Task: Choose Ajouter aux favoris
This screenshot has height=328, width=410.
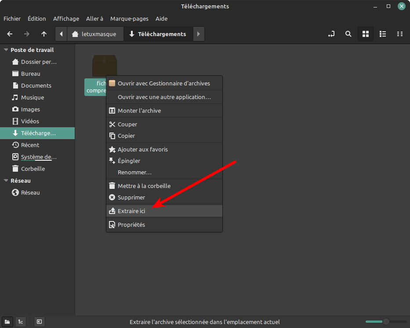Action: tap(164, 149)
